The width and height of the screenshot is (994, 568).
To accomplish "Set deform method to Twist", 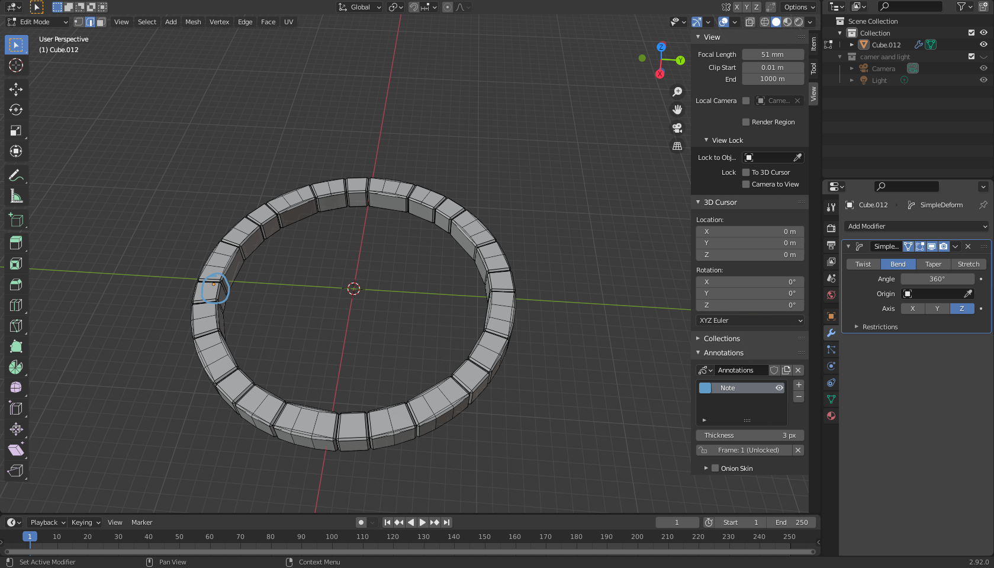I will (863, 264).
